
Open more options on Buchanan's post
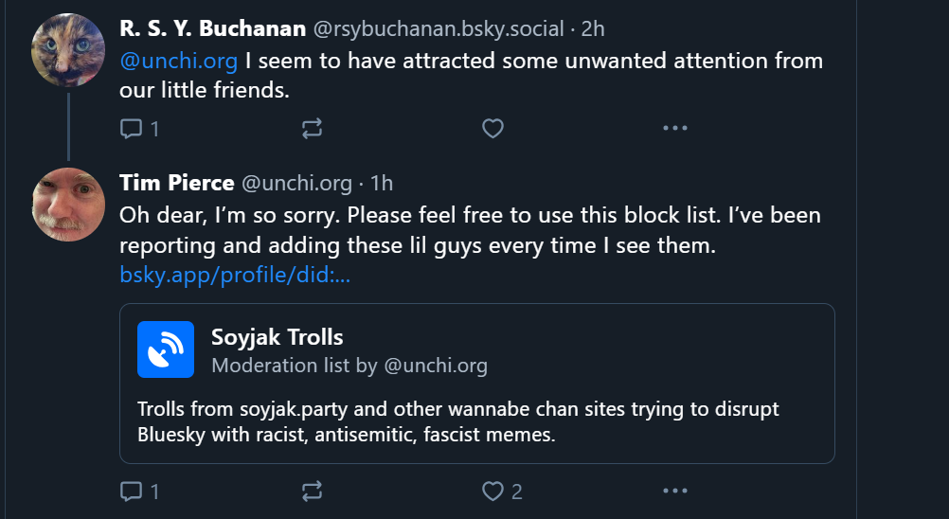[x=674, y=128]
